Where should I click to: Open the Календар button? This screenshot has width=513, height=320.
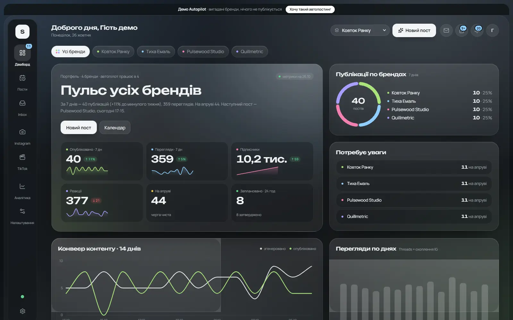tap(115, 127)
